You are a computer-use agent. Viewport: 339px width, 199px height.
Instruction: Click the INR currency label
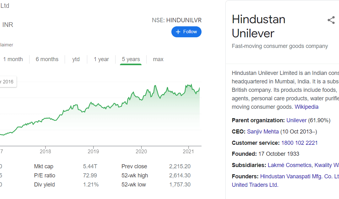8,25
